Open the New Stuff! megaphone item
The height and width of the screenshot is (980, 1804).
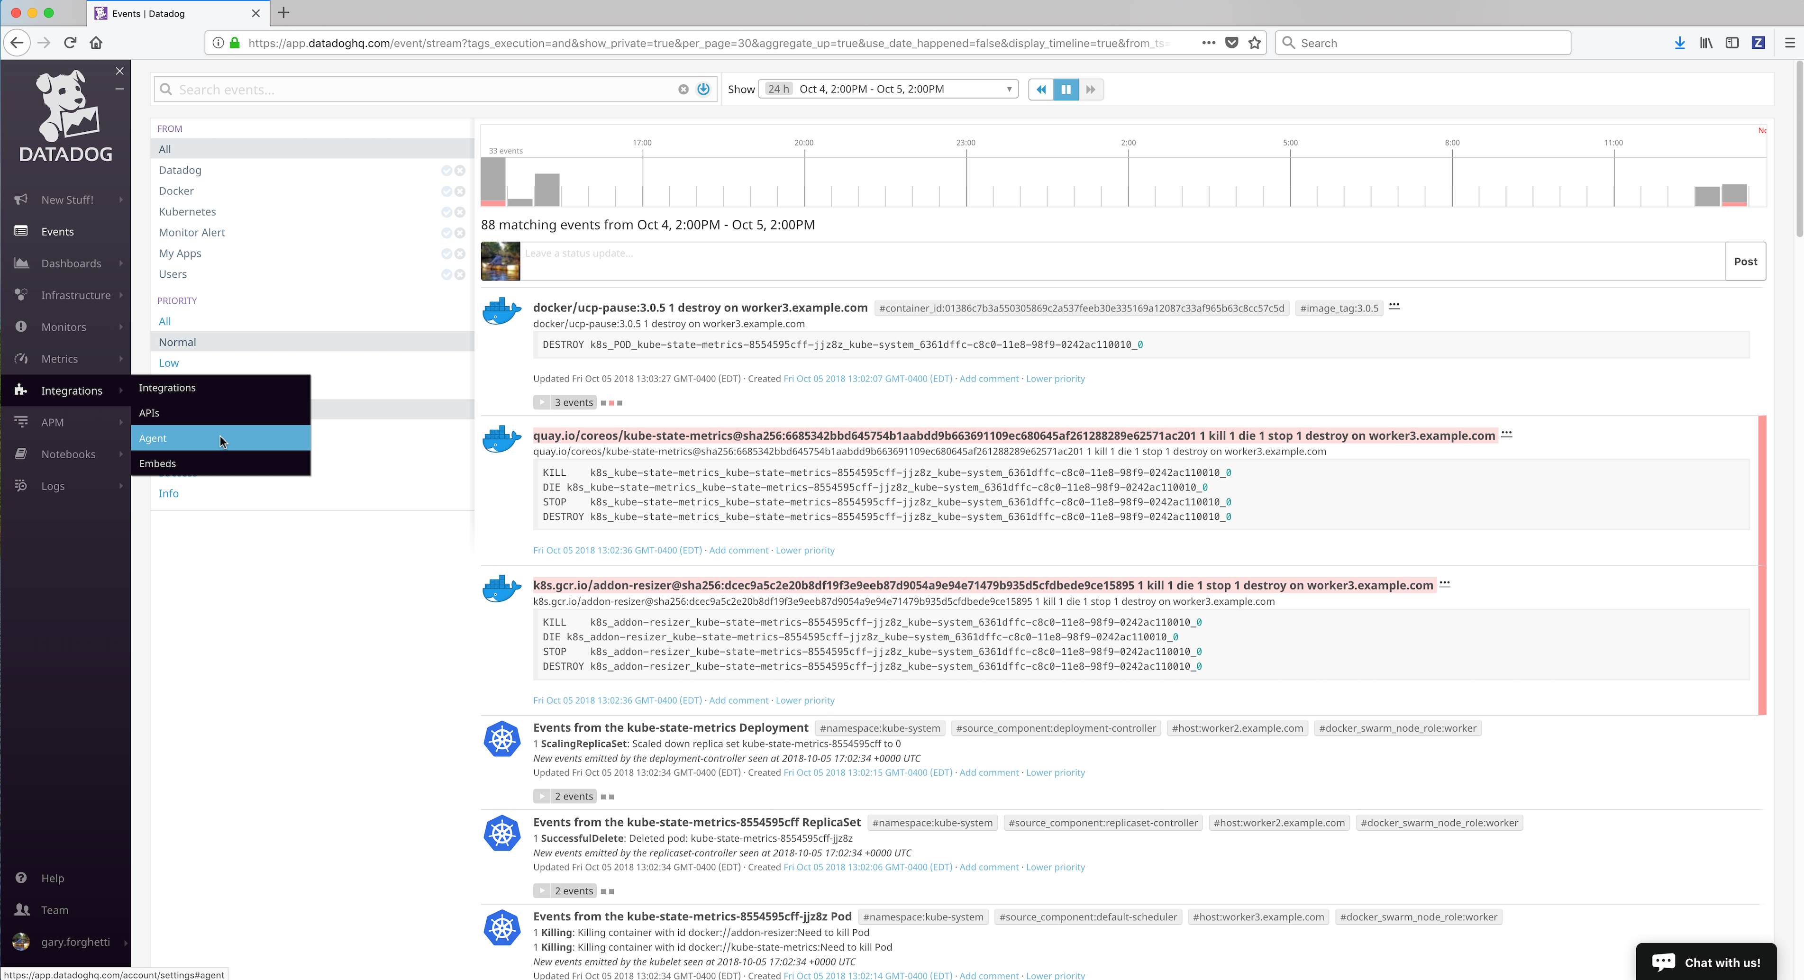pos(22,200)
